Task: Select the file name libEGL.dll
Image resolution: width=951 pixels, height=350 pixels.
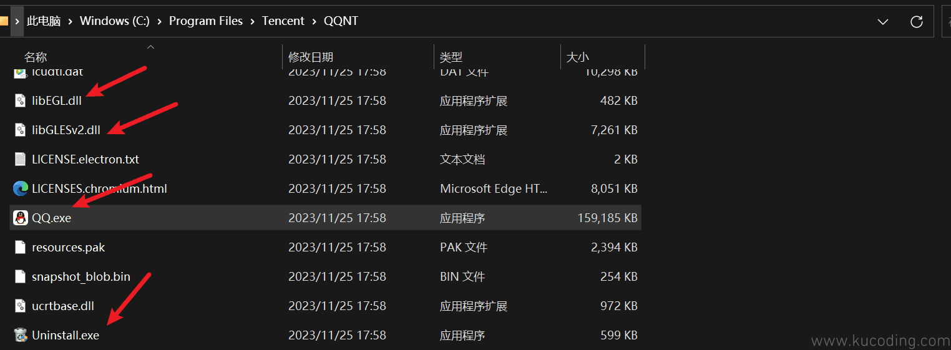Action: (57, 100)
